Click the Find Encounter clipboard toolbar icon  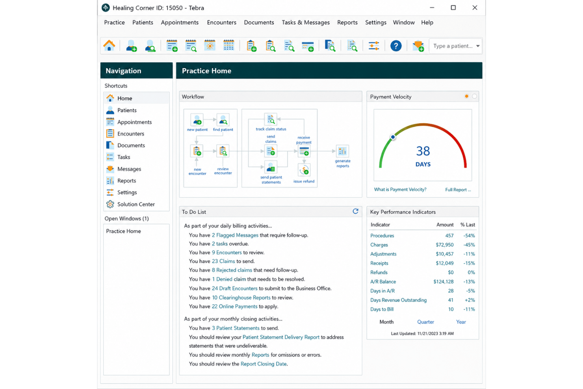(270, 46)
